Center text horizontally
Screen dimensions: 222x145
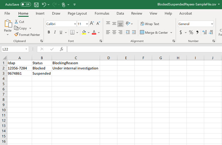(x=114, y=32)
